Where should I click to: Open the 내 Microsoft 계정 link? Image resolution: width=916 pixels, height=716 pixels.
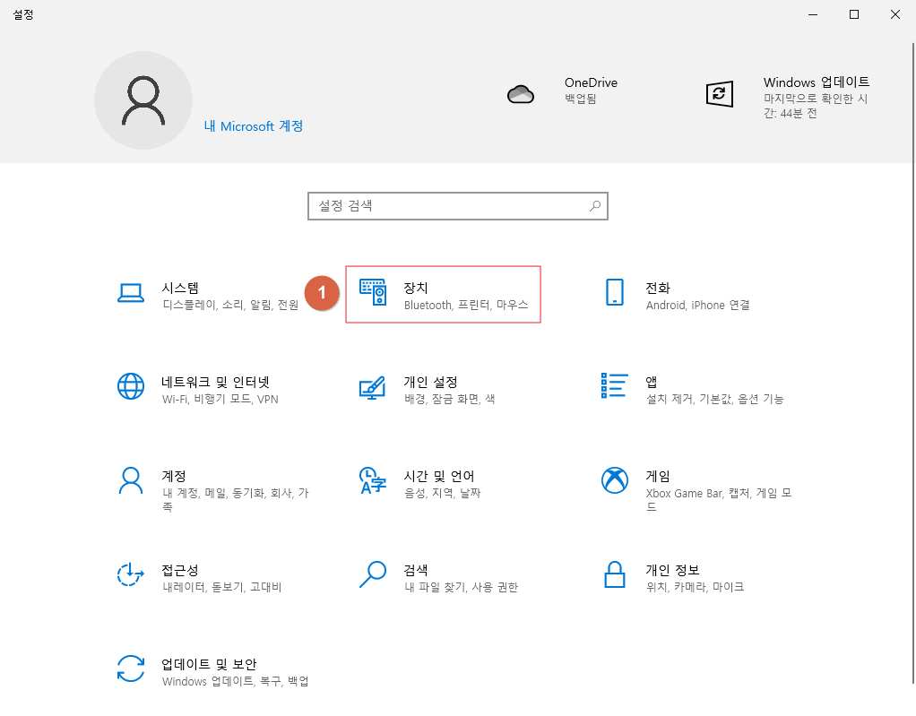254,126
